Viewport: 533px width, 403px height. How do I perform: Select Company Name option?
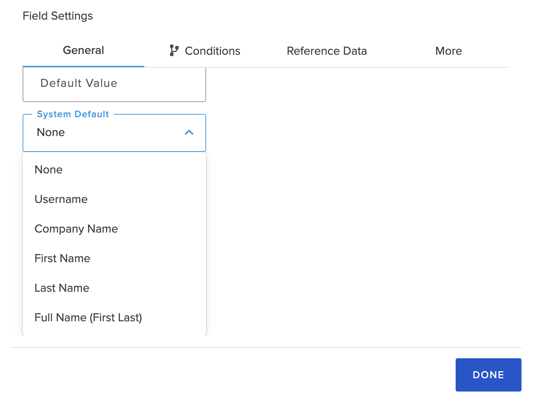[76, 228]
